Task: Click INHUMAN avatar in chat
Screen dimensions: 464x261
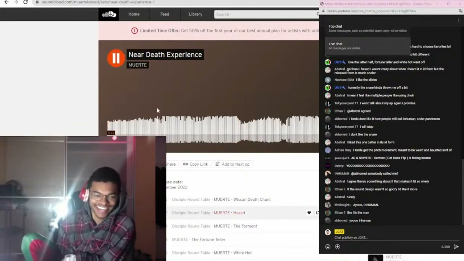Action: [328, 174]
